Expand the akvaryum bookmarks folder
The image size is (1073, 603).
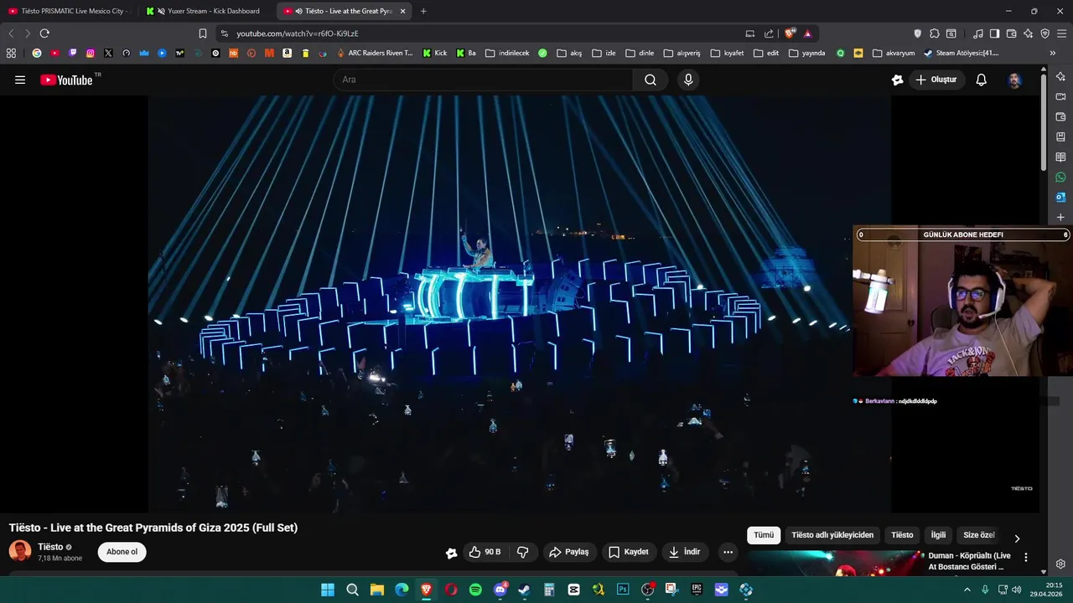[894, 53]
